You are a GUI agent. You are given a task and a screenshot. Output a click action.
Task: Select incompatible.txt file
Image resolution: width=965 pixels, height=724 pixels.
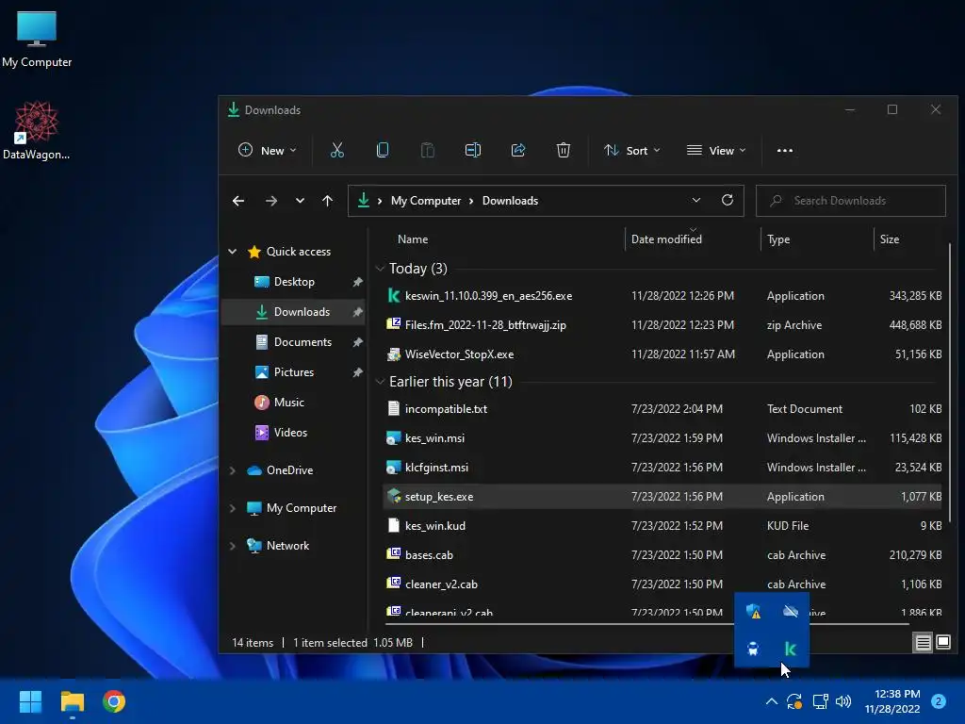(662, 409)
